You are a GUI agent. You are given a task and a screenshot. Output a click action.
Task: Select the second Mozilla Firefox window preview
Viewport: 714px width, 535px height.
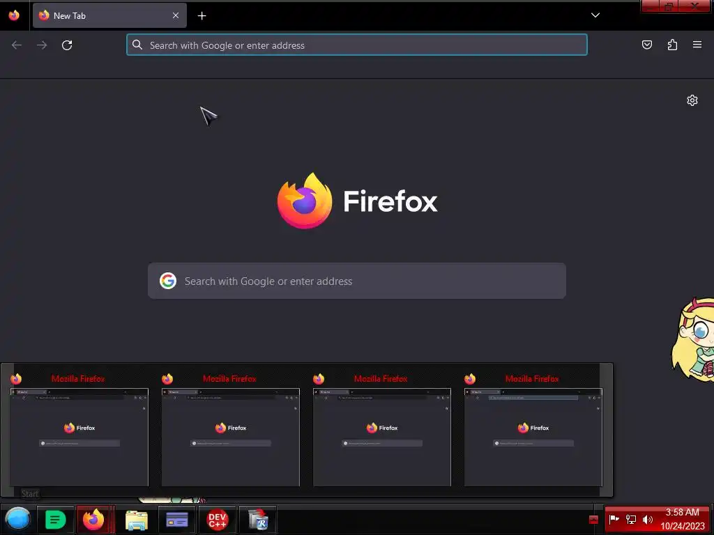(230, 437)
